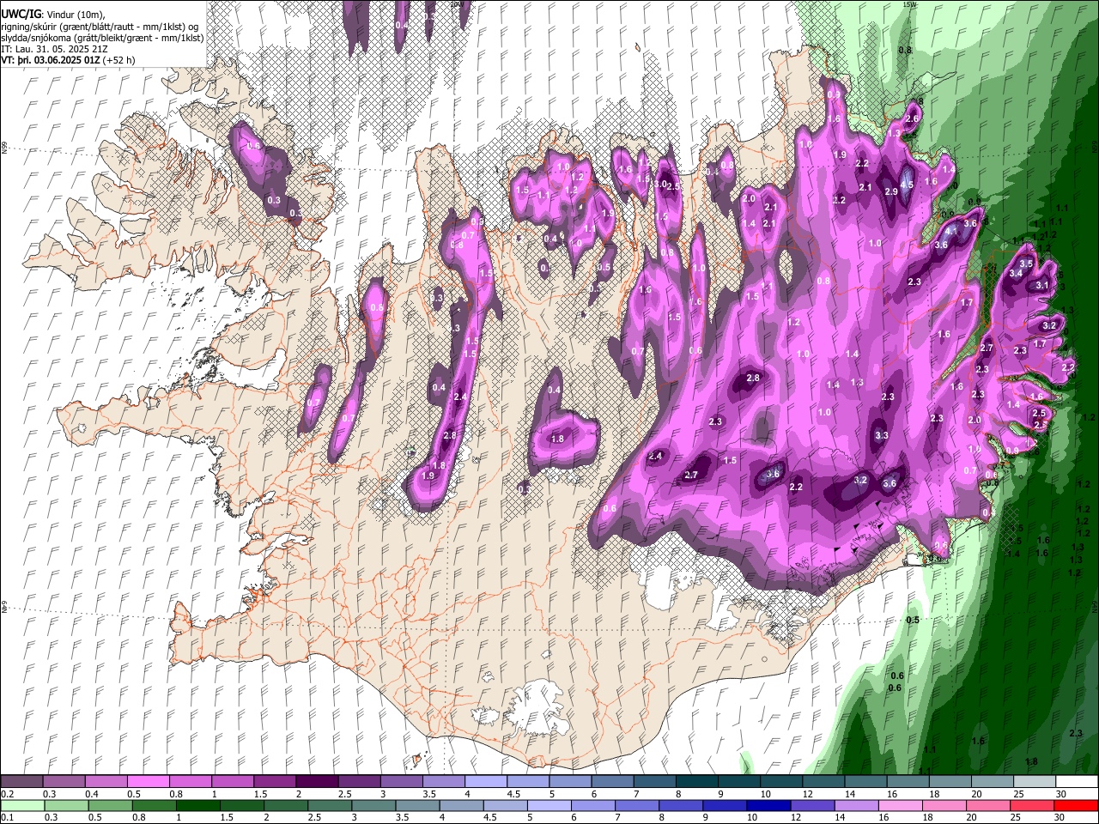Click the plum swatch labeled 1.5, upper legend row
Screen dimensions: 1099x824
coord(275,782)
